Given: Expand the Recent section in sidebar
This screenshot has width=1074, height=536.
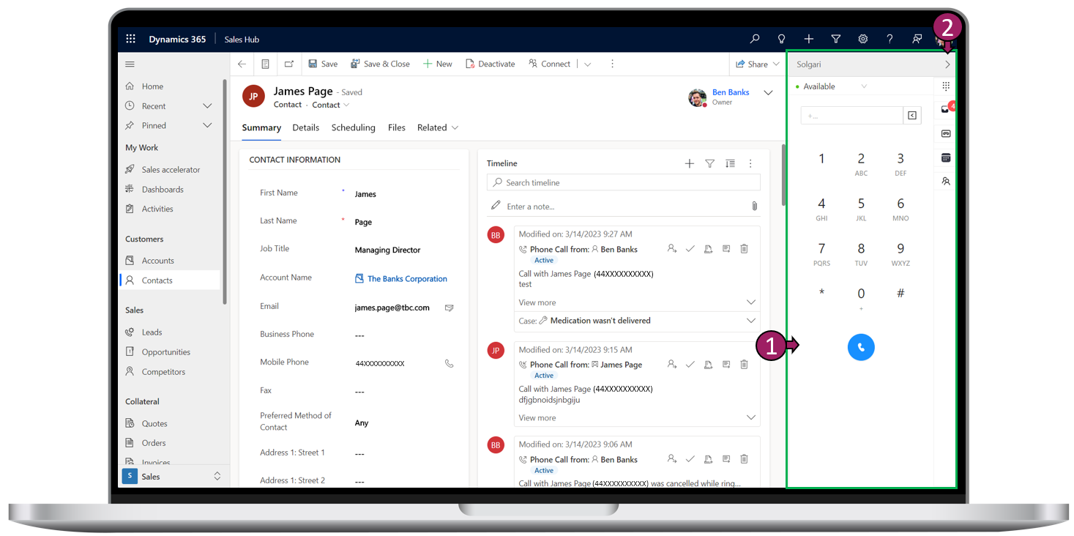Looking at the screenshot, I should tap(207, 106).
